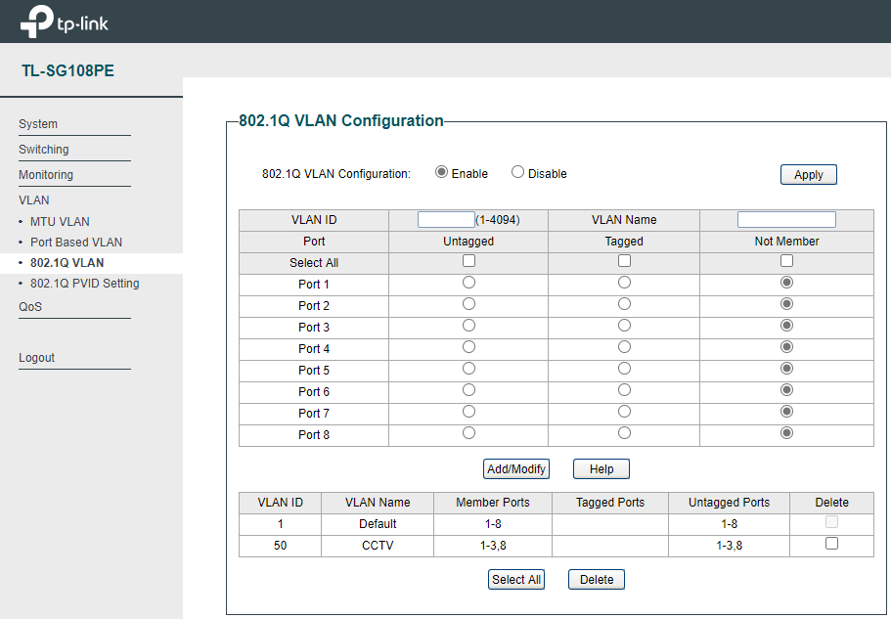
Task: Check Select All Not Member checkbox
Action: pyautogui.click(x=787, y=261)
